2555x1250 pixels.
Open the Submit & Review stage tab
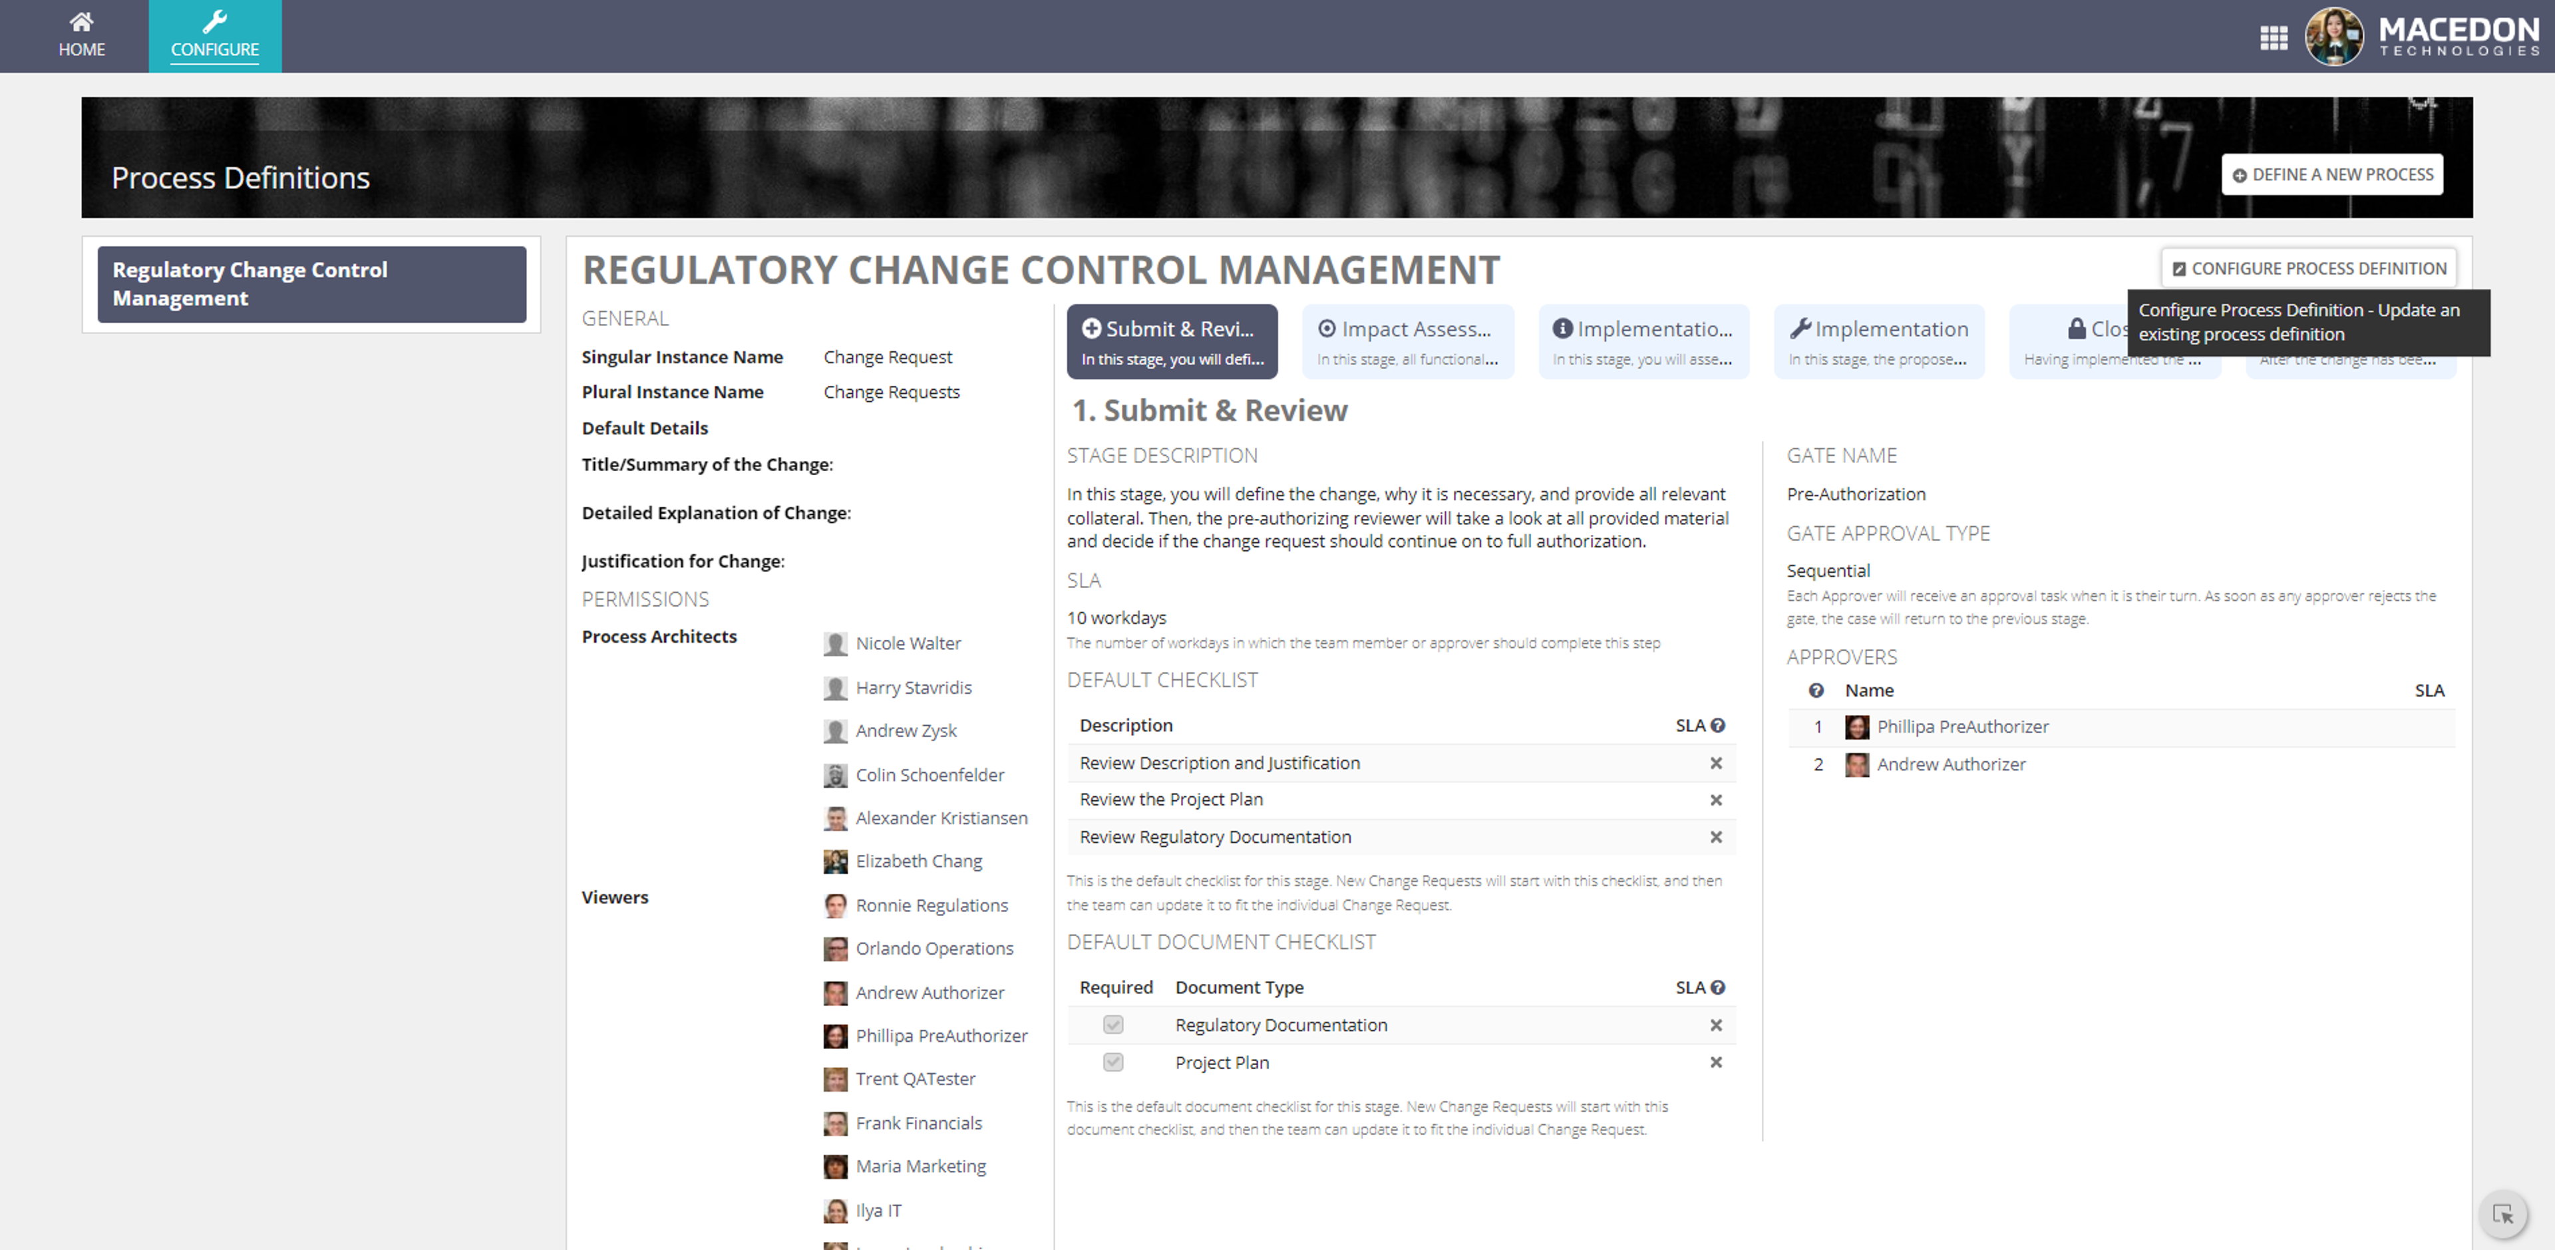pyautogui.click(x=1171, y=341)
